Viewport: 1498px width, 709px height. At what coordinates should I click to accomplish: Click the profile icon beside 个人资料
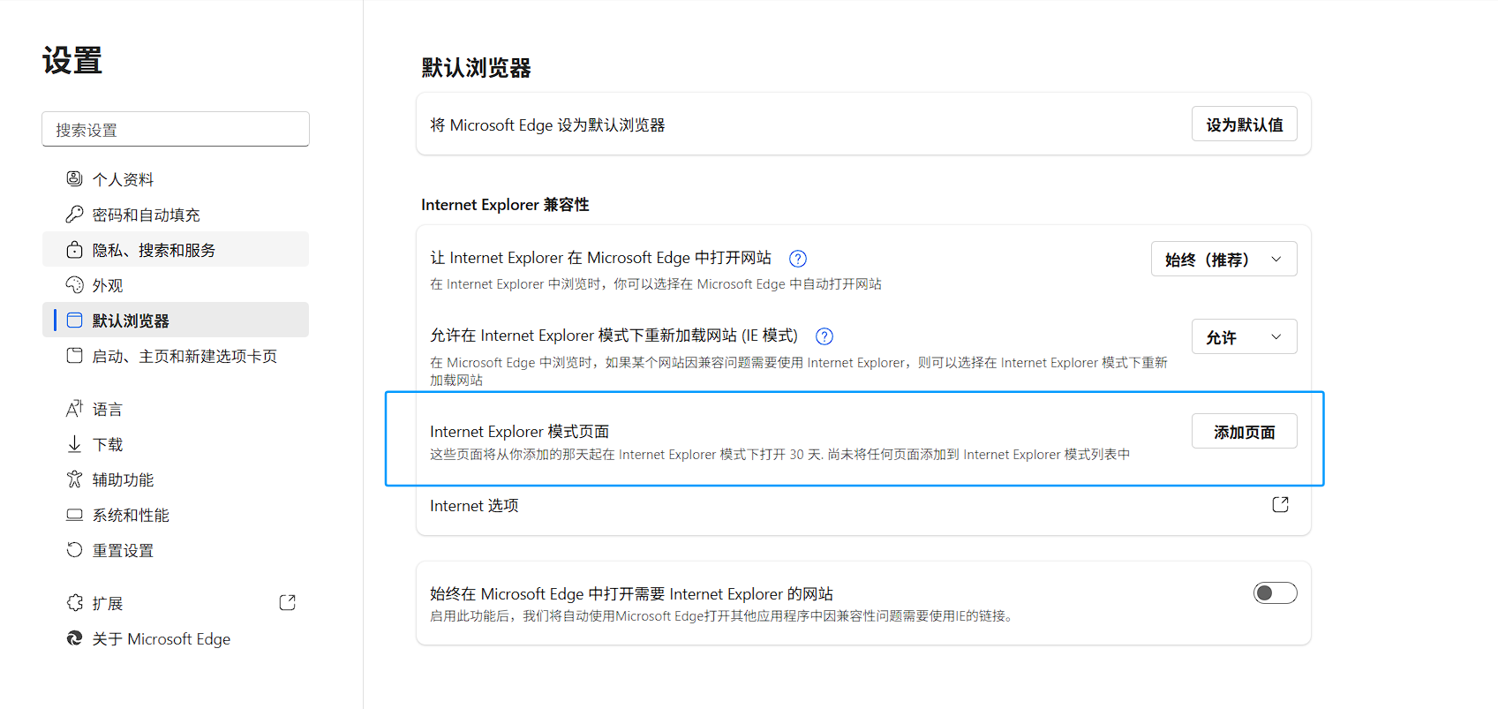(74, 179)
